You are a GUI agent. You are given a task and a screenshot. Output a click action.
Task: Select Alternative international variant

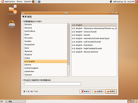click(x=94, y=28)
